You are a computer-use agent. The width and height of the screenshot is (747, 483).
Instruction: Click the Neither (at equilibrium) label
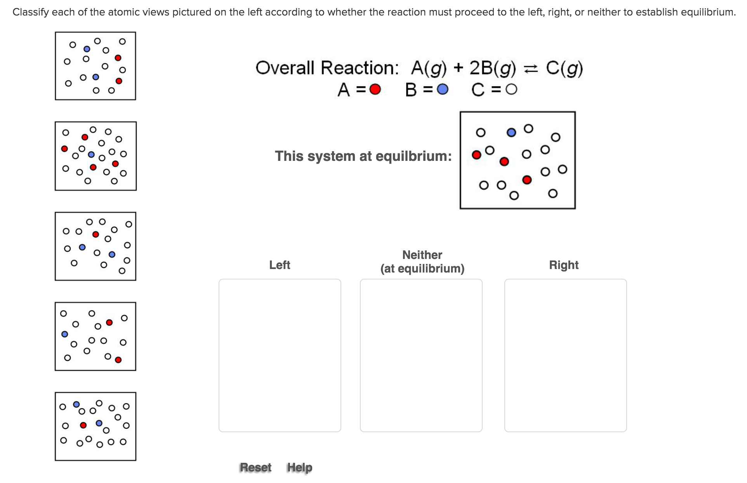click(x=422, y=261)
